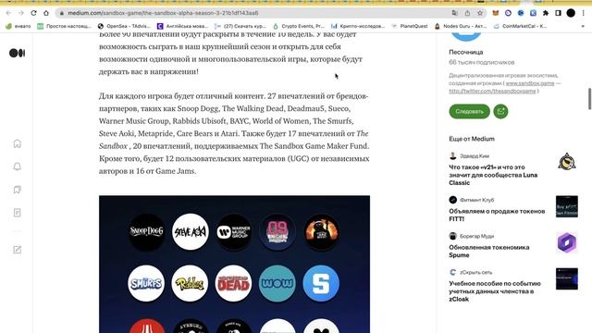The width and height of the screenshot is (592, 333).
Task: Click the Rabbids logo in image
Action: pyautogui.click(x=190, y=283)
